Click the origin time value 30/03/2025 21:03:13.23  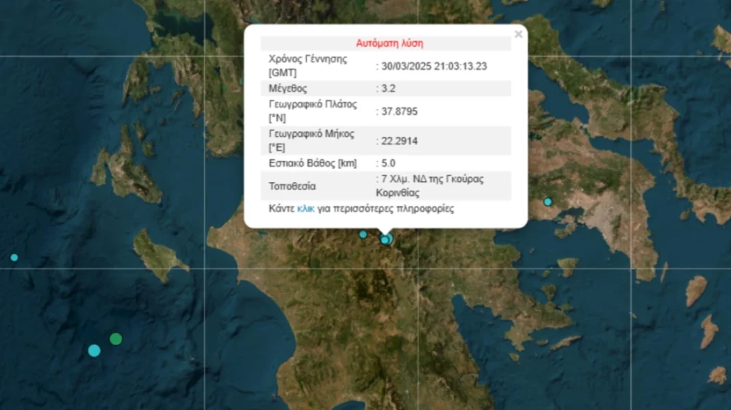[x=434, y=66]
